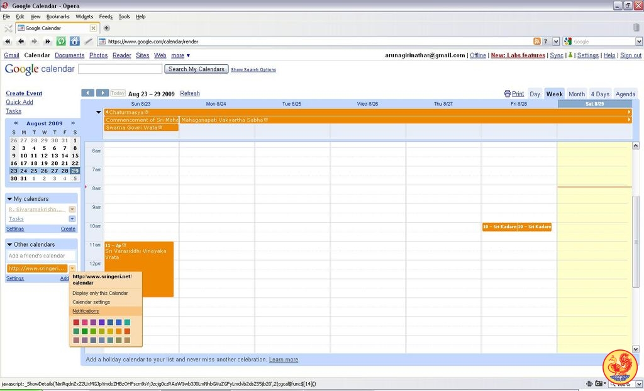Switch to the Agenda view tab
Viewport: 644px width, 391px height.
pos(625,94)
